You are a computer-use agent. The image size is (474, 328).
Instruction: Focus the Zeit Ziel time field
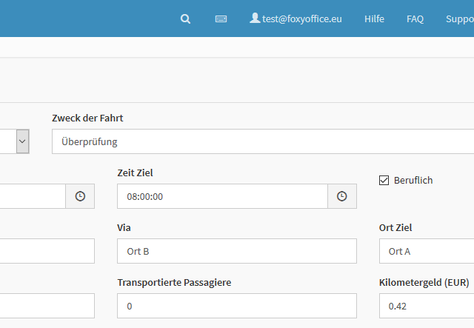click(222, 196)
